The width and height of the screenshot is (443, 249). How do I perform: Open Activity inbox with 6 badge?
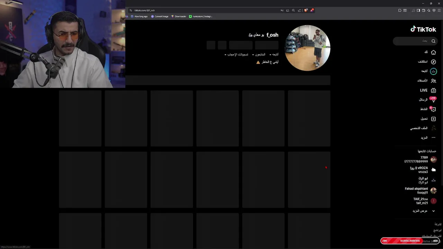pyautogui.click(x=433, y=109)
